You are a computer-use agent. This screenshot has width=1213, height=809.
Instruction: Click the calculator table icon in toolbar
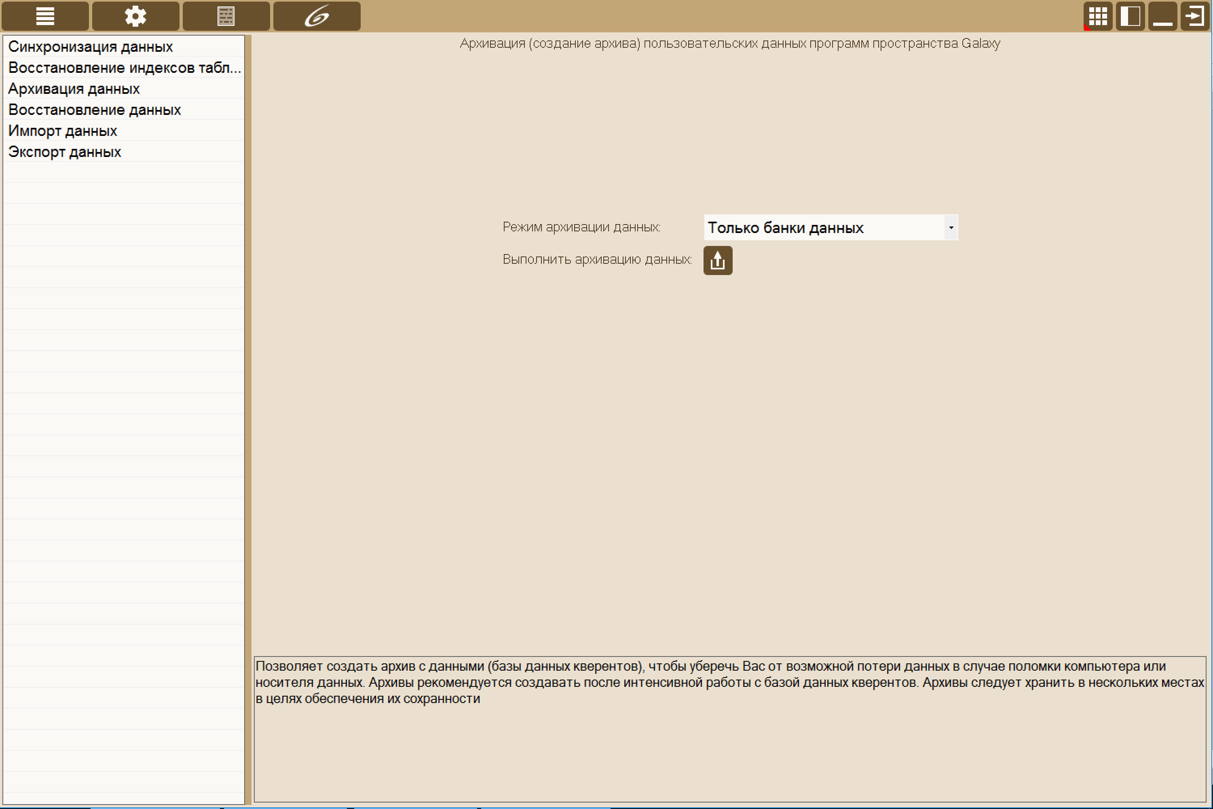(x=226, y=16)
